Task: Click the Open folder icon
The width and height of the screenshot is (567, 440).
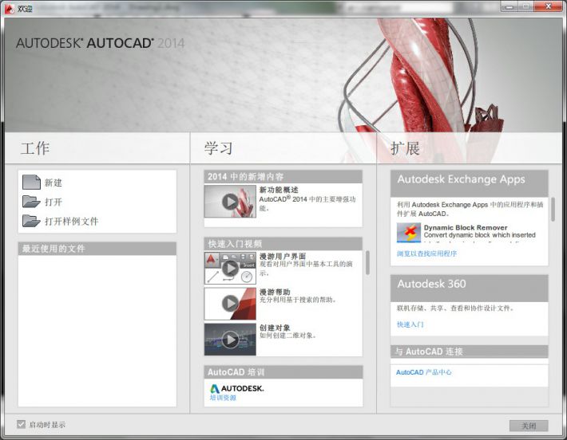Action: pos(31,202)
